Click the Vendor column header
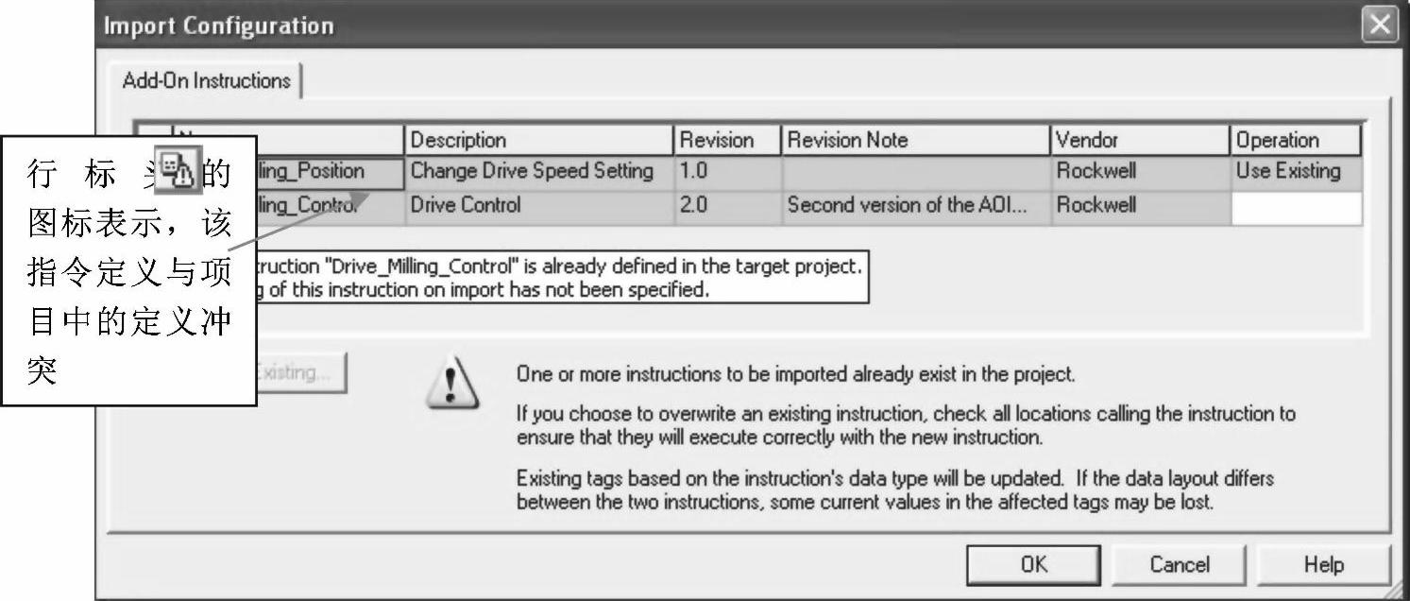1410x601 pixels. coord(1139,141)
